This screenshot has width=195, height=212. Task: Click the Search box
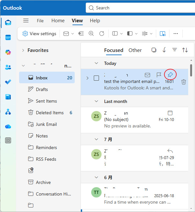[x=140, y=8]
